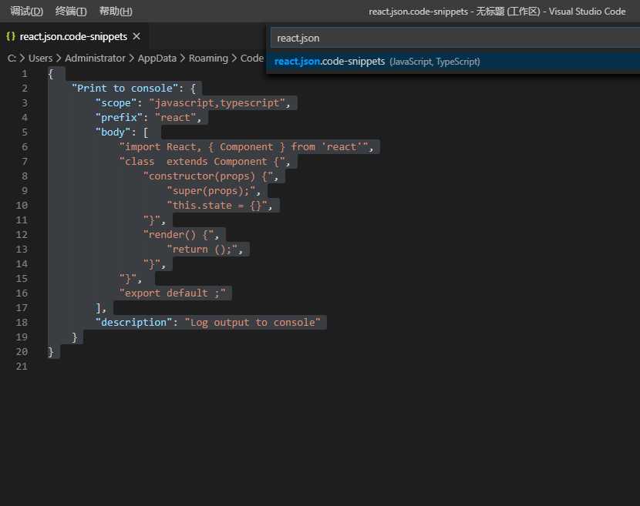Click the "return ();" string
The image size is (640, 506).
(202, 249)
